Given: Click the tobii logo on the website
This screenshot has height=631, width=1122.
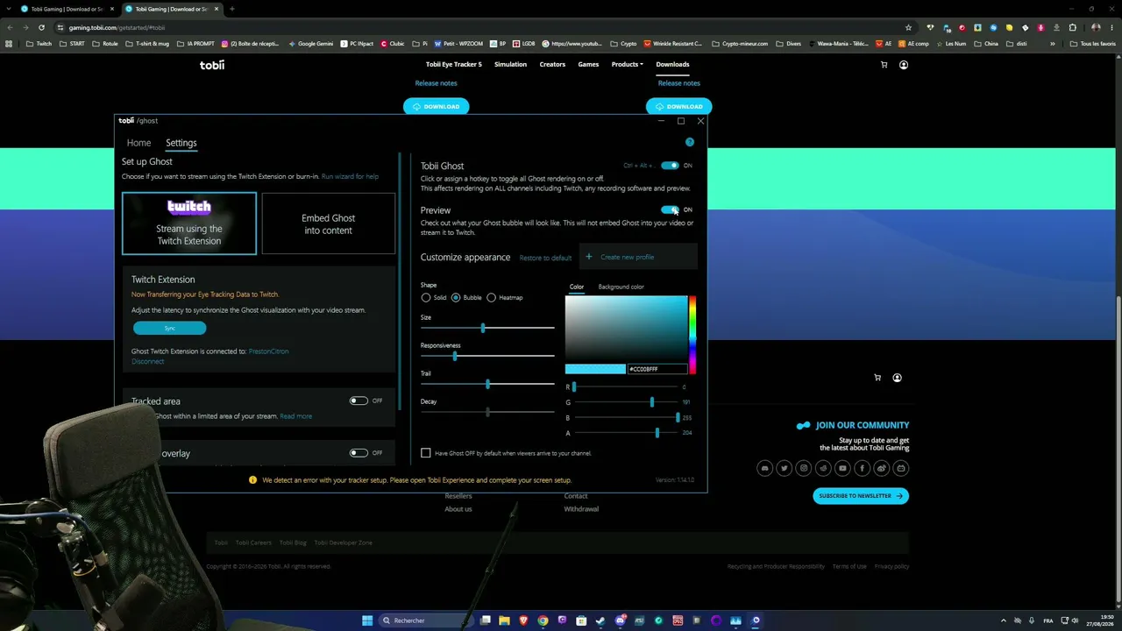Looking at the screenshot, I should tap(212, 65).
